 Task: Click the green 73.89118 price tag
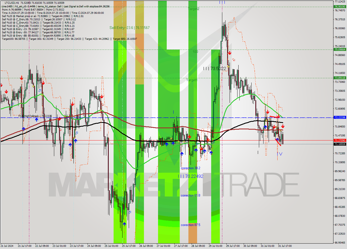point(340,78)
